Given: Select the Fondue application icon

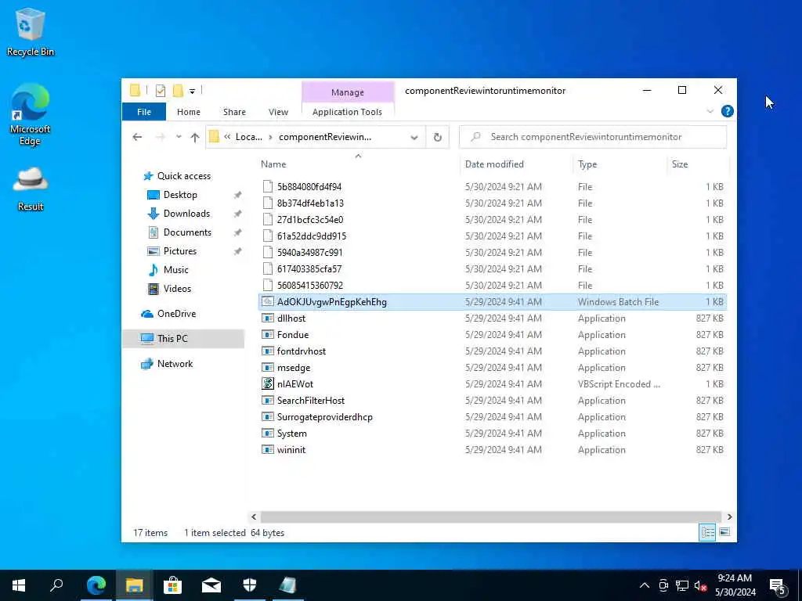Looking at the screenshot, I should [x=268, y=335].
